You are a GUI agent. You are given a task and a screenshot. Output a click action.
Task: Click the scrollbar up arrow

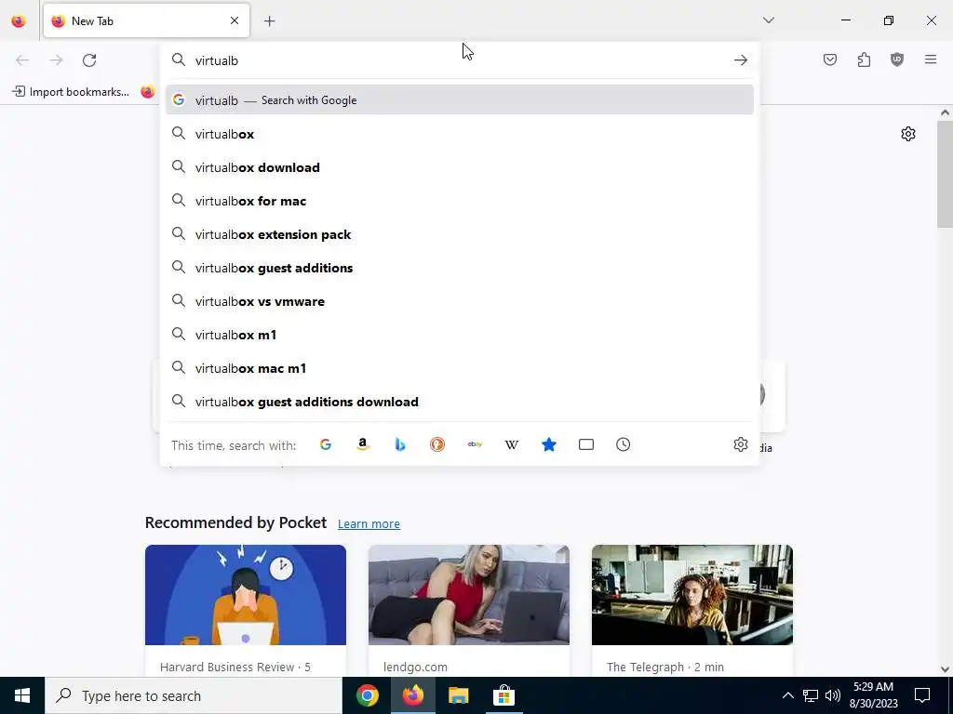click(x=945, y=112)
